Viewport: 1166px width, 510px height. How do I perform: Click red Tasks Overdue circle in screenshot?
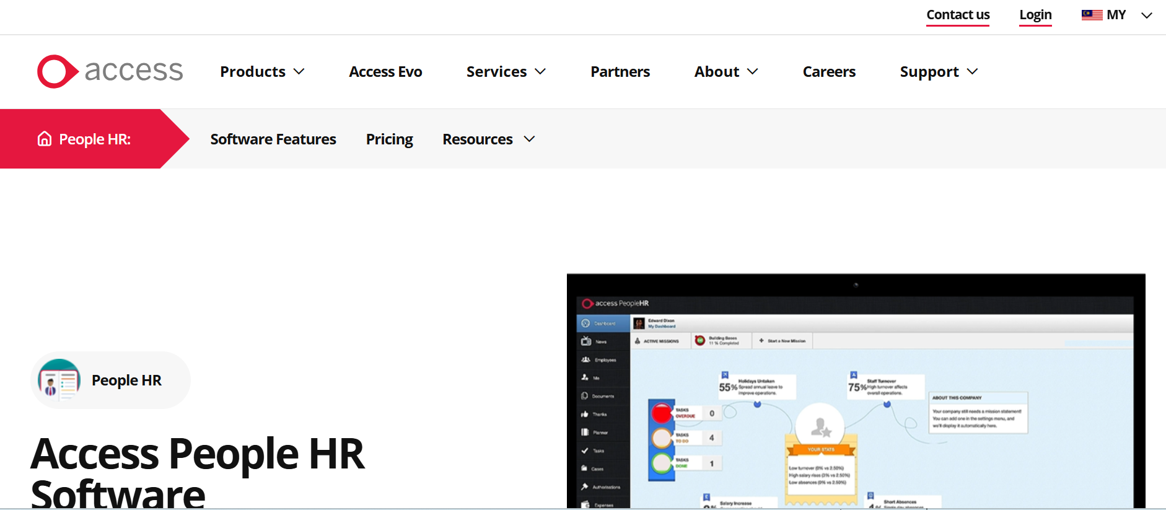click(662, 413)
